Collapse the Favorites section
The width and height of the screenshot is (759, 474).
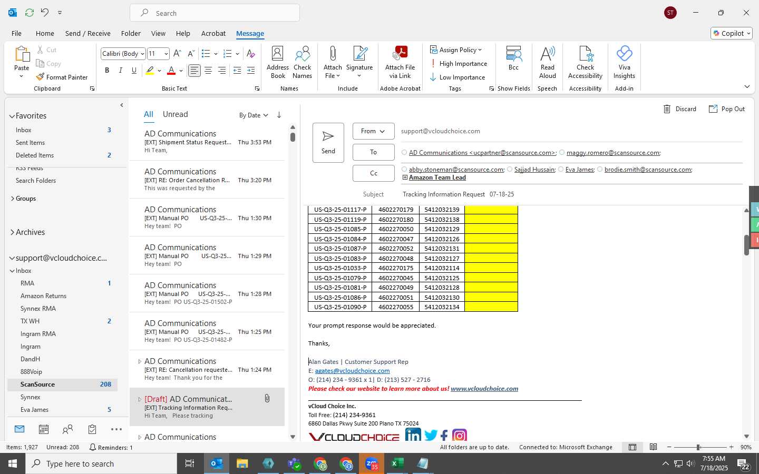12,116
